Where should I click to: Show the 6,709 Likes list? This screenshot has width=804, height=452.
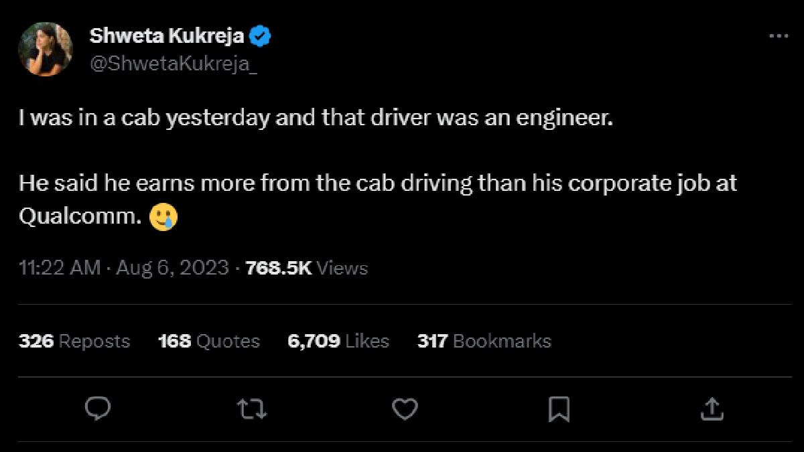click(338, 341)
